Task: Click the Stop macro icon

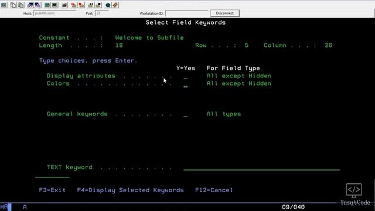Action: pyautogui.click(x=81, y=5)
